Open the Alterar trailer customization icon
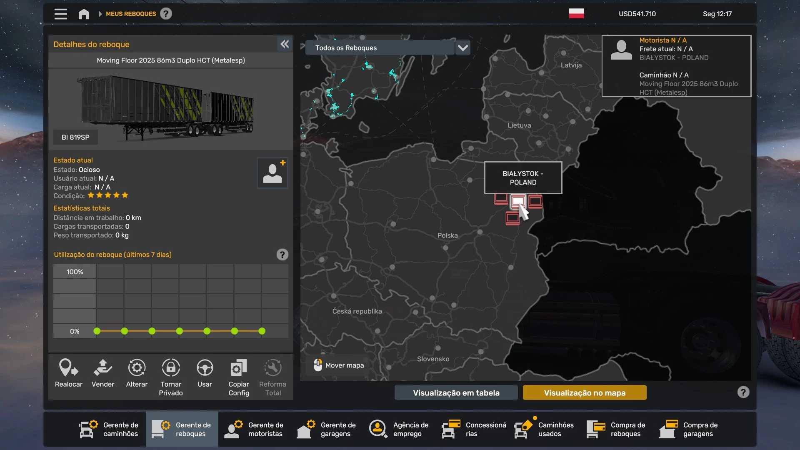The image size is (800, 450). click(x=137, y=373)
